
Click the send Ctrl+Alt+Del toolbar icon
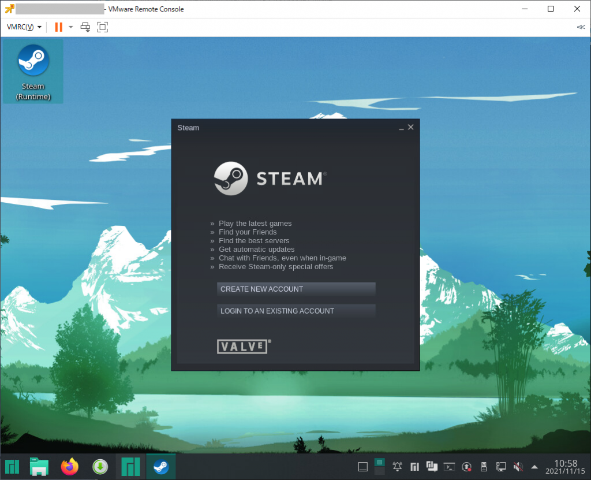pyautogui.click(x=85, y=27)
